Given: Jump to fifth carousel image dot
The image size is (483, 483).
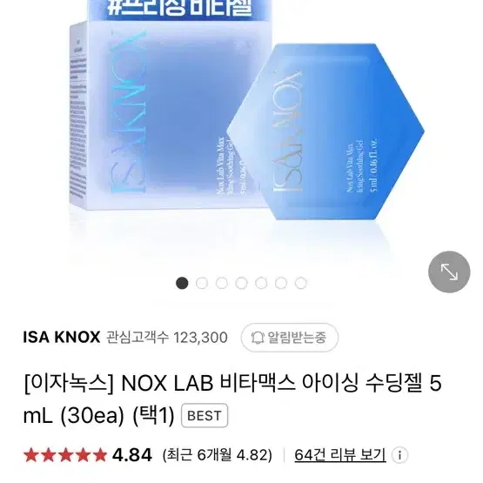Looking at the screenshot, I should [261, 283].
